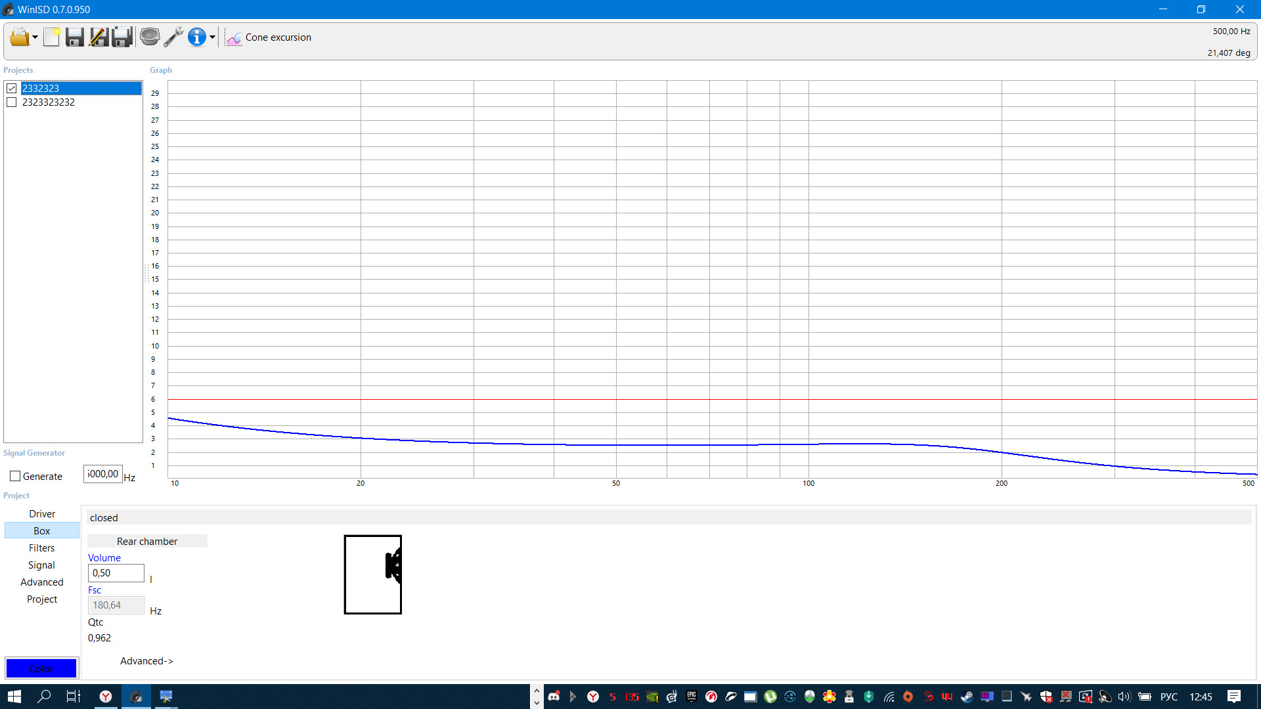Open the notification center icon
Screen dimensions: 1261x709
click(1234, 697)
